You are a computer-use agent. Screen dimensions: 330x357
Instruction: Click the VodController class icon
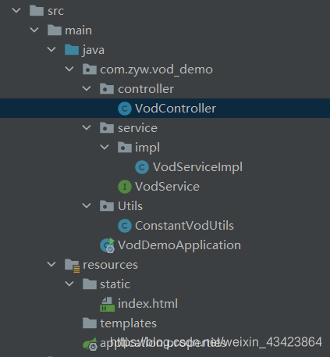tap(125, 109)
